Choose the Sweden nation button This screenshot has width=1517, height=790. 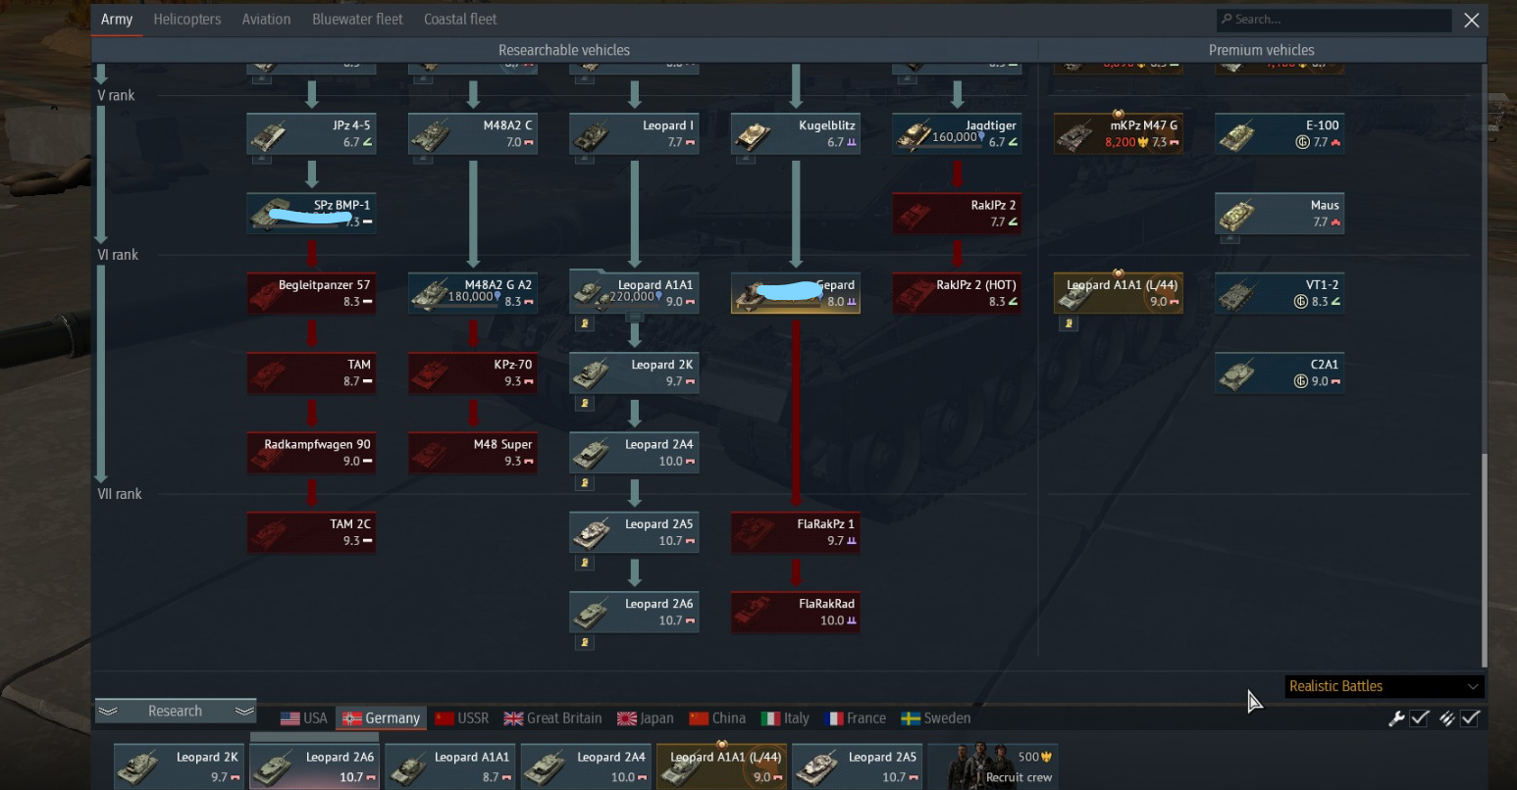click(x=936, y=718)
